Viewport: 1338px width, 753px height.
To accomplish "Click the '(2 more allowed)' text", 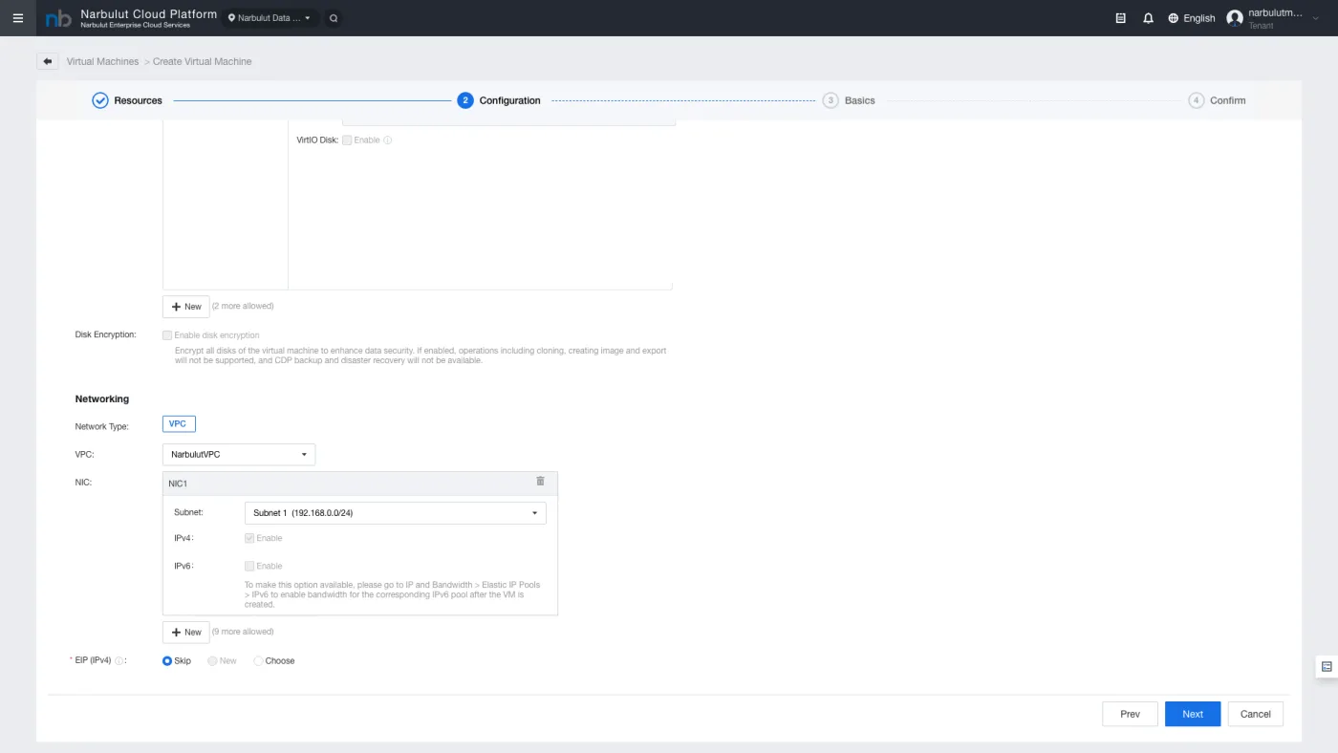I will (x=243, y=306).
